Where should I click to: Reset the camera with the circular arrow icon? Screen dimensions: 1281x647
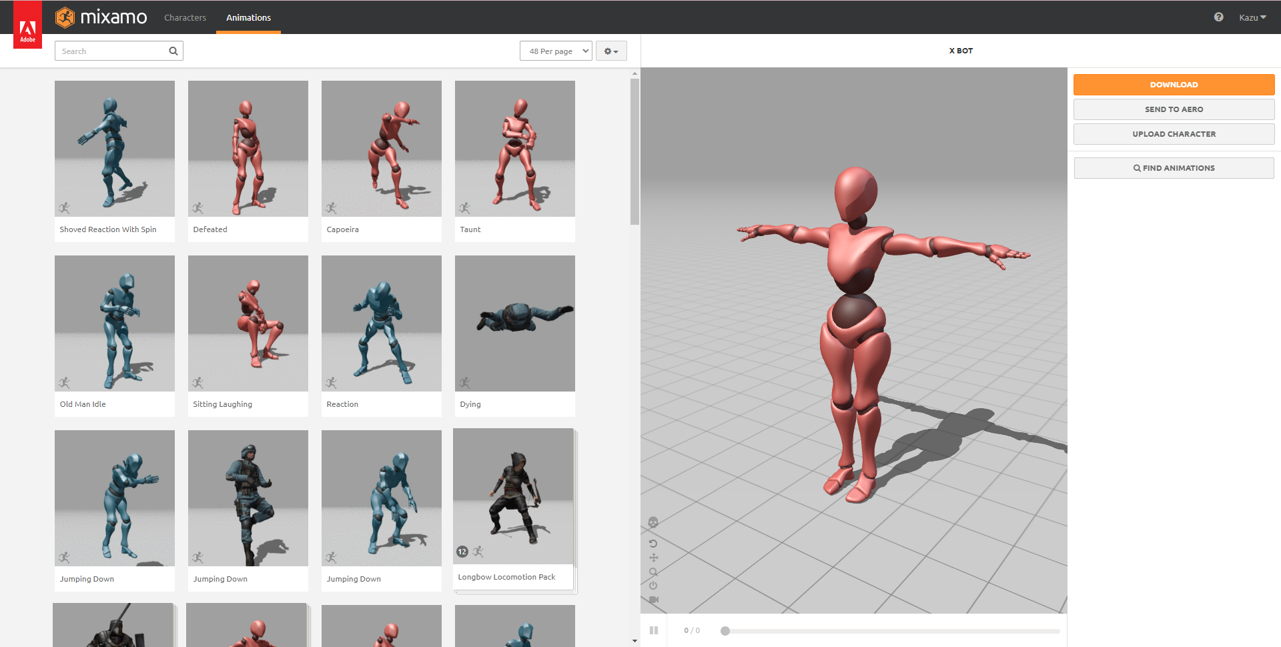653,544
